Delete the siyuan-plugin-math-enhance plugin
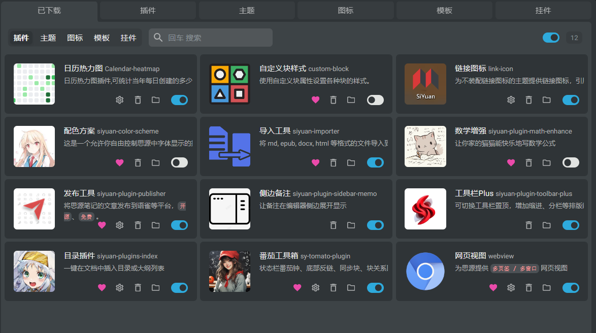Screen dimensions: 596x333 point(528,163)
